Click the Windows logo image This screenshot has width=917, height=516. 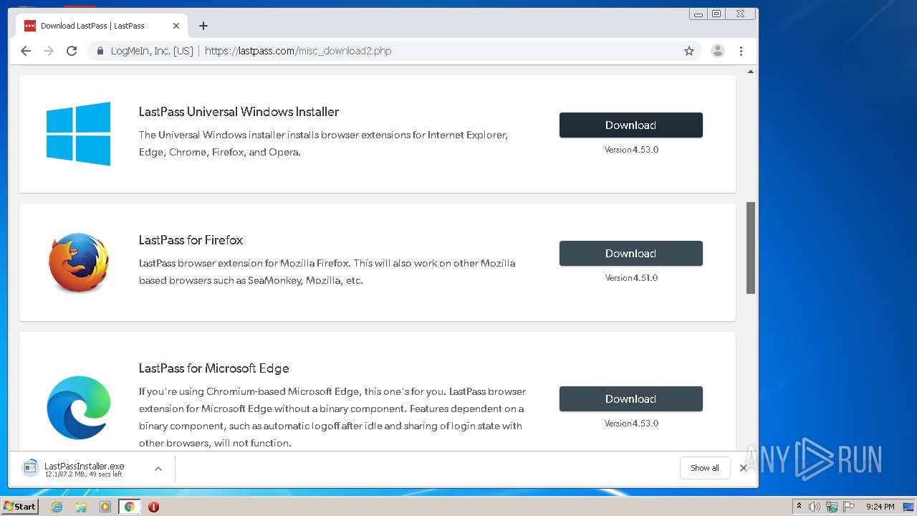click(79, 133)
